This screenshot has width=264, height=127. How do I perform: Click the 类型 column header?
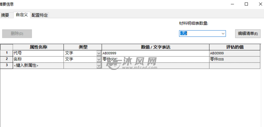click(83, 47)
